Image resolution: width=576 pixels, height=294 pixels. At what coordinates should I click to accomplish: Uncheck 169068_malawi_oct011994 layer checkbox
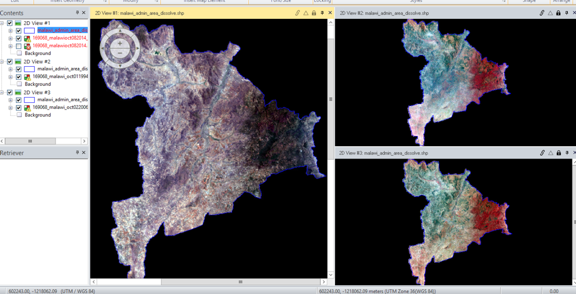tap(19, 77)
